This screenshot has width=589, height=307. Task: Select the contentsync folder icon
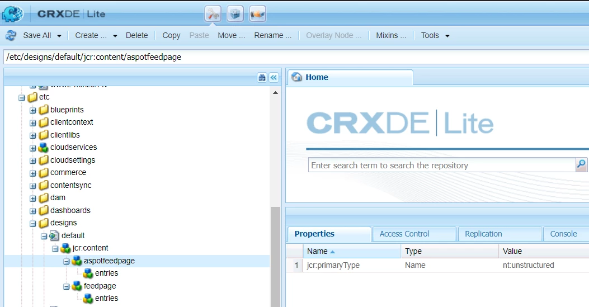point(44,185)
